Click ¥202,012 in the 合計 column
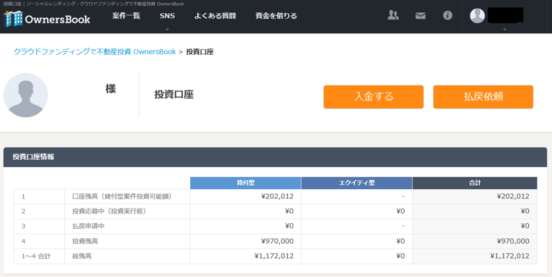 [513, 197]
